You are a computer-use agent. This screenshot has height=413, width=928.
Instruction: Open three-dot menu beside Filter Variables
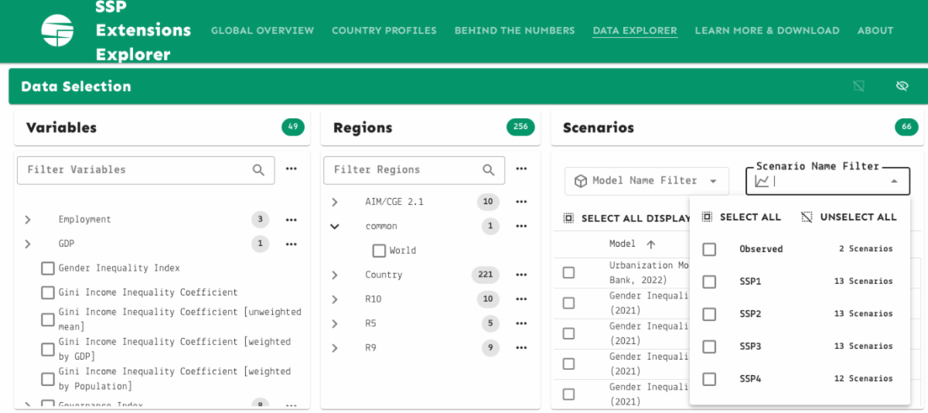tap(291, 169)
